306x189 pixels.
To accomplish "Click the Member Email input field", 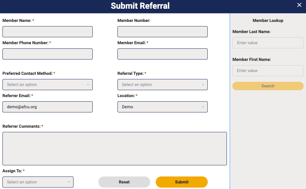I will tap(162, 54).
